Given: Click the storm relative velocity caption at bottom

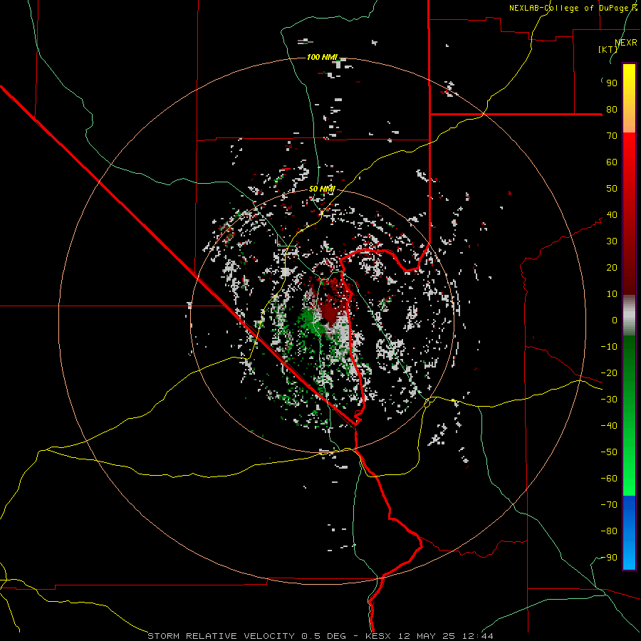Looking at the screenshot, I should pos(320,636).
